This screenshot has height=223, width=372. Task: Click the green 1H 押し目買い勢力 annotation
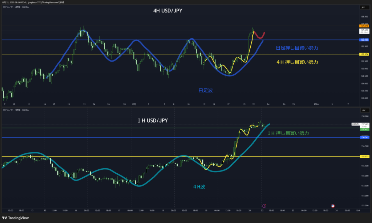coord(288,133)
